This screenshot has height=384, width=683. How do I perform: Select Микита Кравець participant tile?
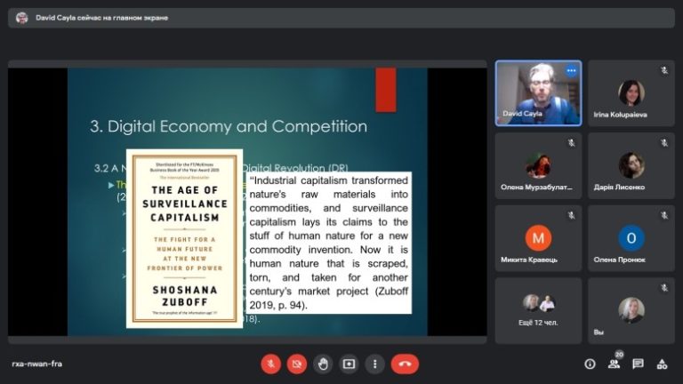tap(538, 238)
